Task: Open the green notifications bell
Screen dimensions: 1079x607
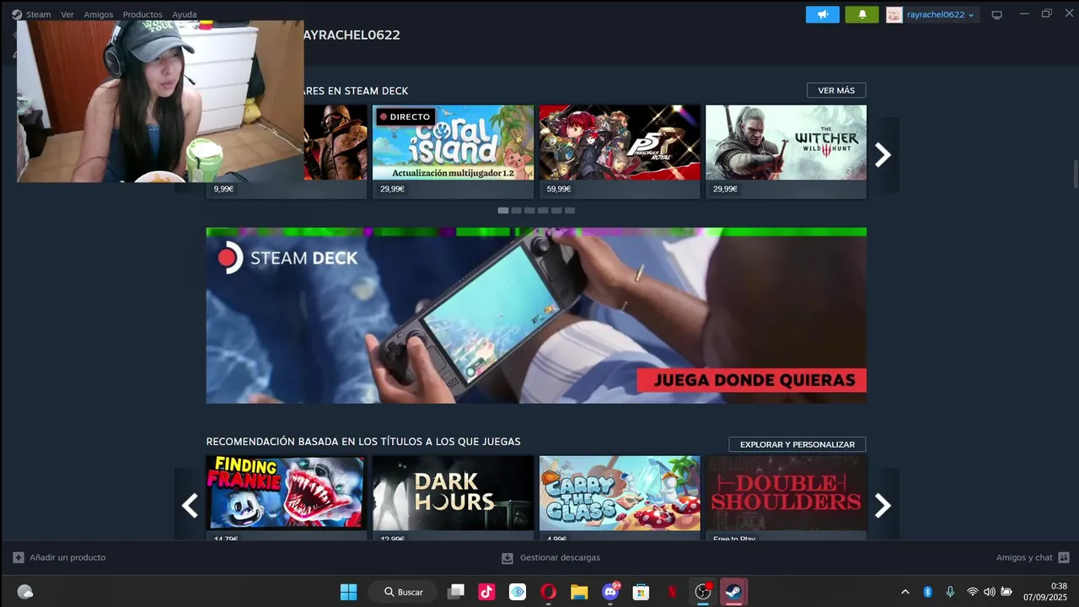Action: pyautogui.click(x=862, y=14)
